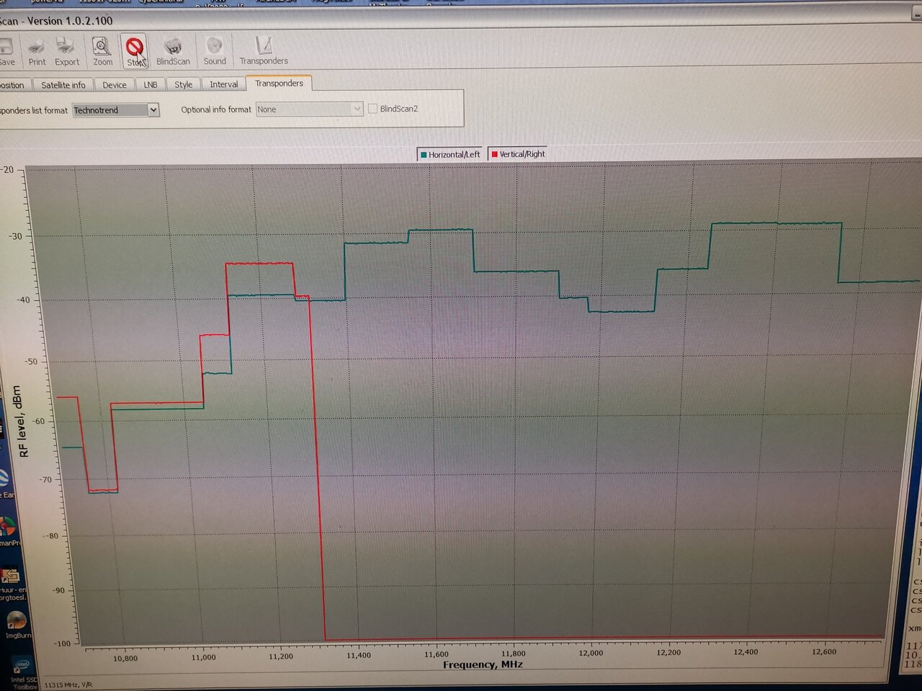
Task: Open the ImgBurn desktop icon
Action: point(17,625)
